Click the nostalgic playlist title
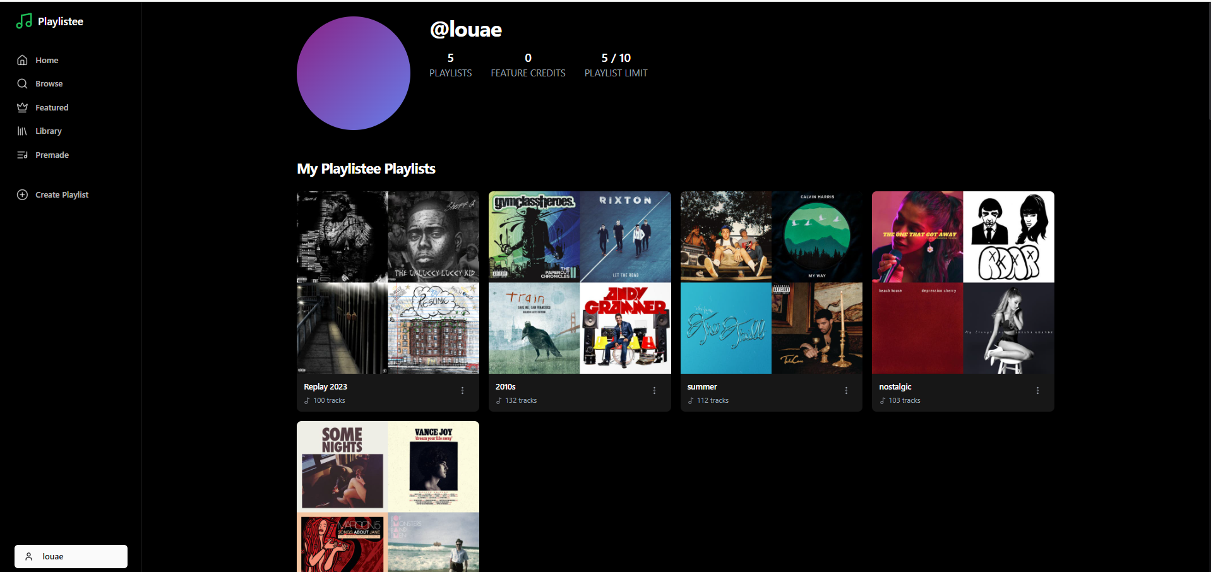Image resolution: width=1211 pixels, height=572 pixels. click(x=895, y=386)
